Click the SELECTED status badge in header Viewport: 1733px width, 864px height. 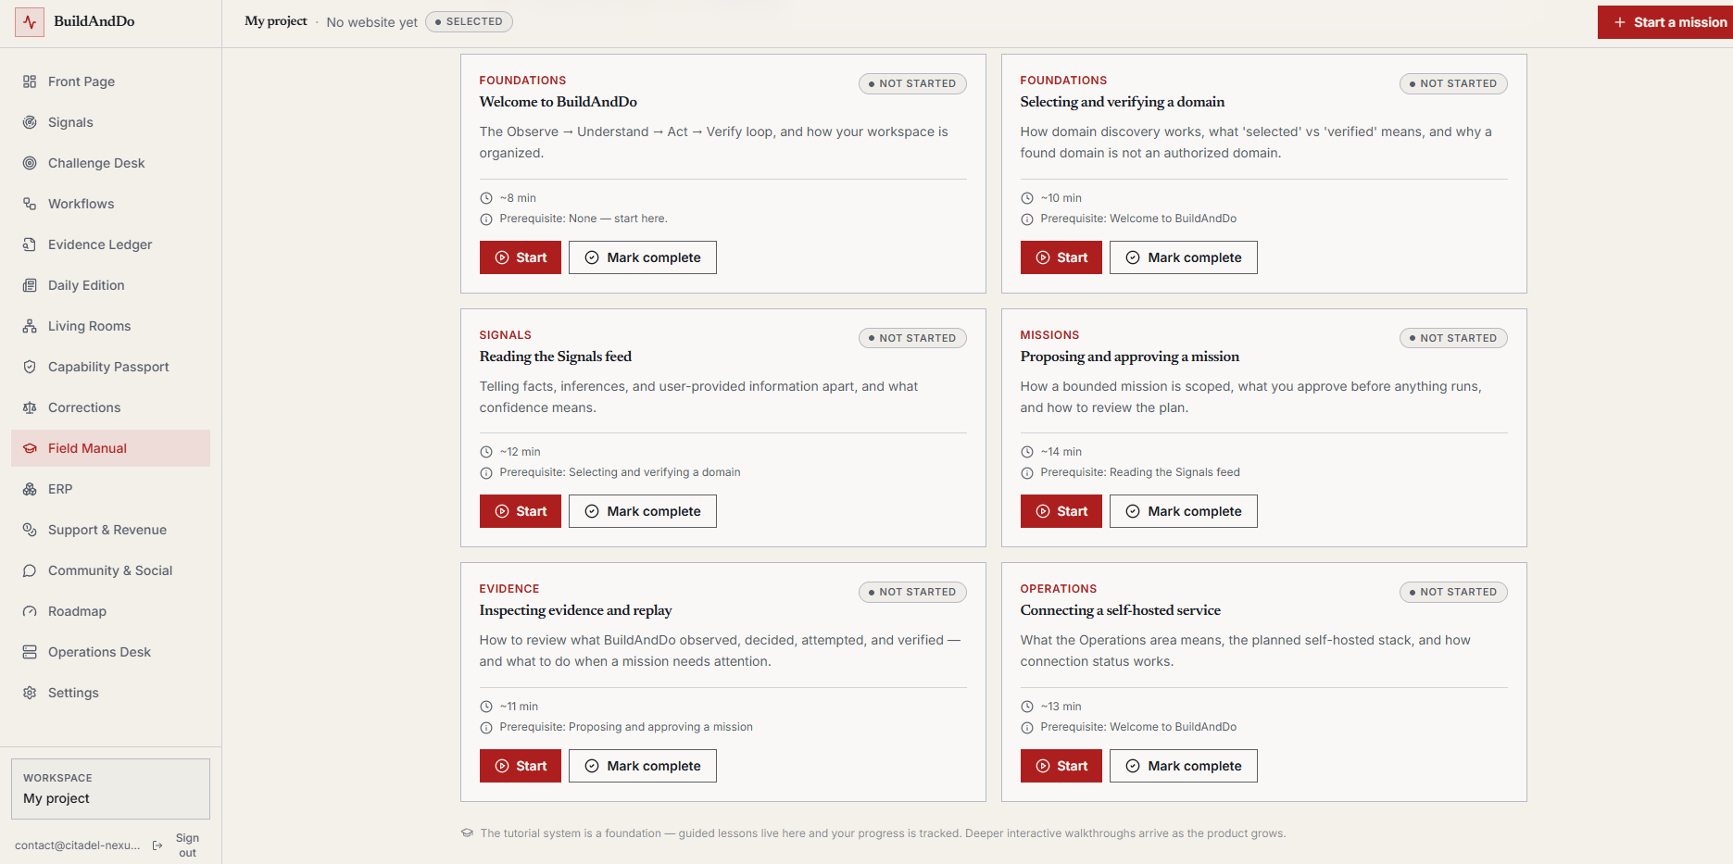pos(469,21)
